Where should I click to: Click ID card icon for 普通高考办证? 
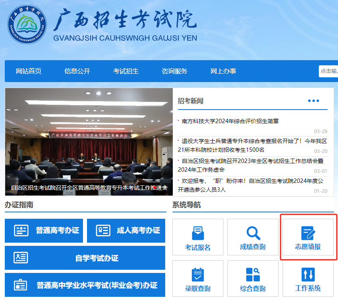click(x=21, y=230)
